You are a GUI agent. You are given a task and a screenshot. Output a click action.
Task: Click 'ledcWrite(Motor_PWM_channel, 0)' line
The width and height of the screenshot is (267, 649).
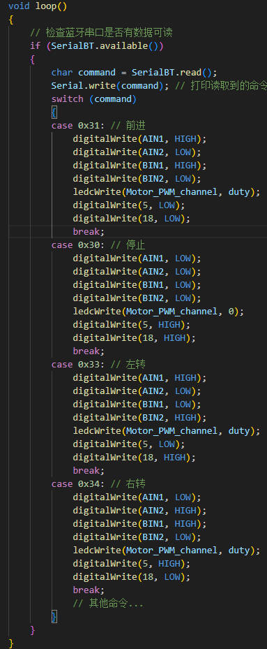click(159, 312)
